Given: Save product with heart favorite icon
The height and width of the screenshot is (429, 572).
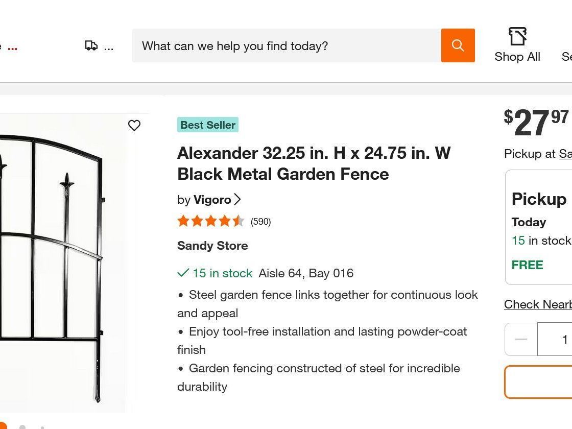Looking at the screenshot, I should tap(134, 125).
